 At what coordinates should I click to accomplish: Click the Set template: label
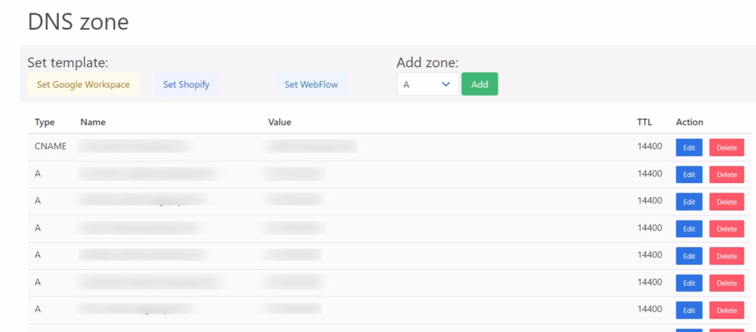click(x=68, y=63)
